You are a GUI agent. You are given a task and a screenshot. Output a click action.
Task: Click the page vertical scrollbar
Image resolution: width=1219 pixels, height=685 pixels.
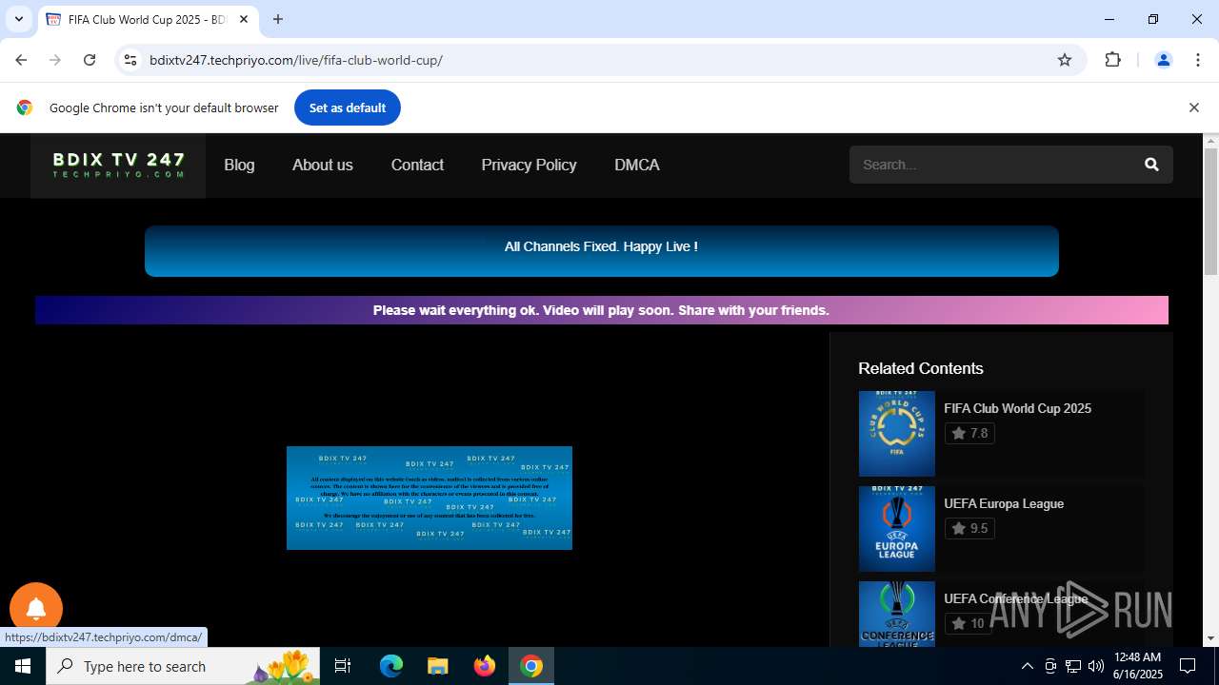[1210, 211]
